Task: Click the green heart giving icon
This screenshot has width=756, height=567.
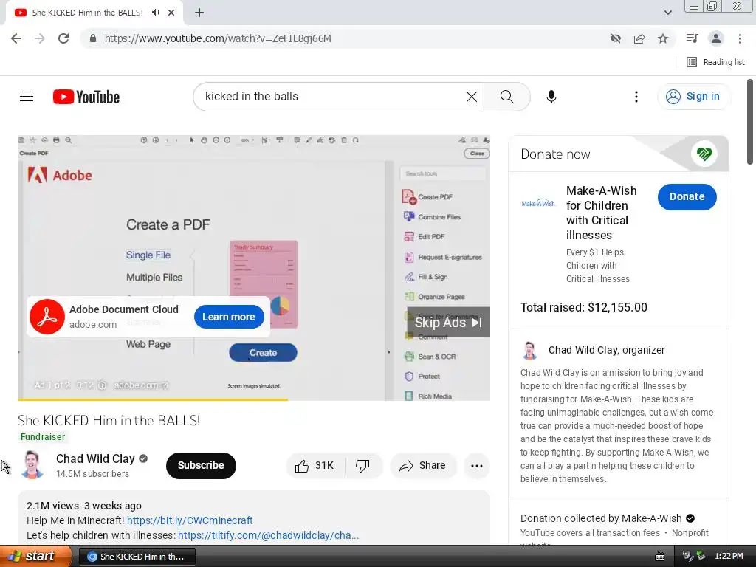Action: (x=704, y=154)
